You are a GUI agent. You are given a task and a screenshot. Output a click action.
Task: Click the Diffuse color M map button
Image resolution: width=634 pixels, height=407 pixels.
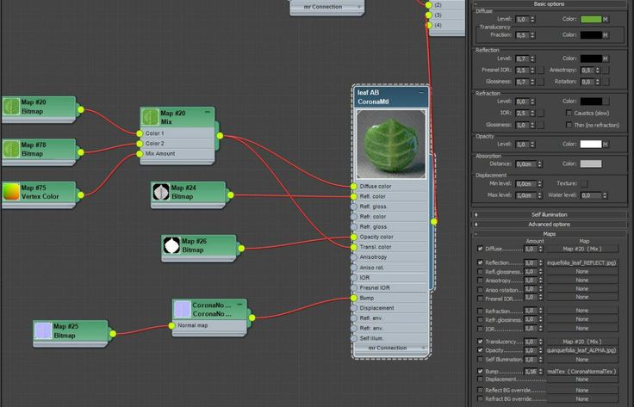[606, 19]
